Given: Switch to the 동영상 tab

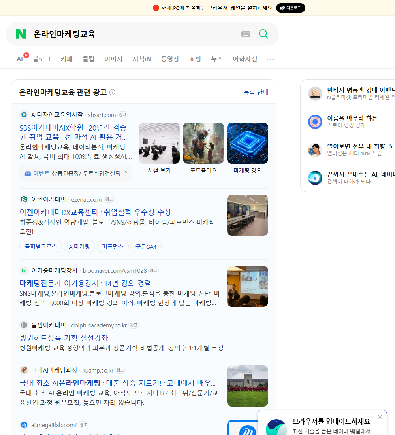Looking at the screenshot, I should point(170,59).
